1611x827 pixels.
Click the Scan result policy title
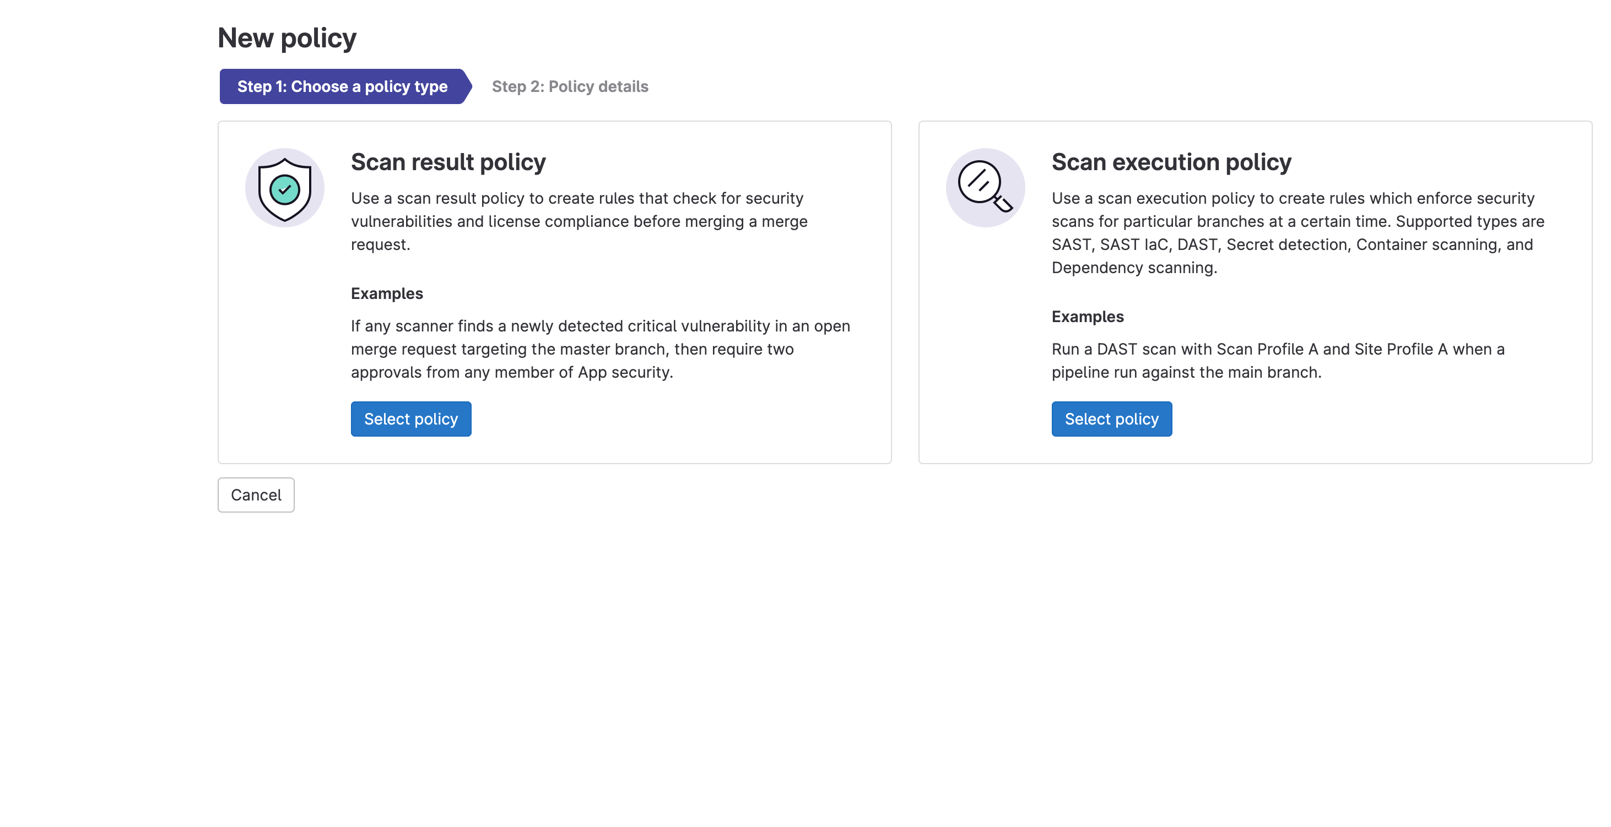click(x=448, y=162)
